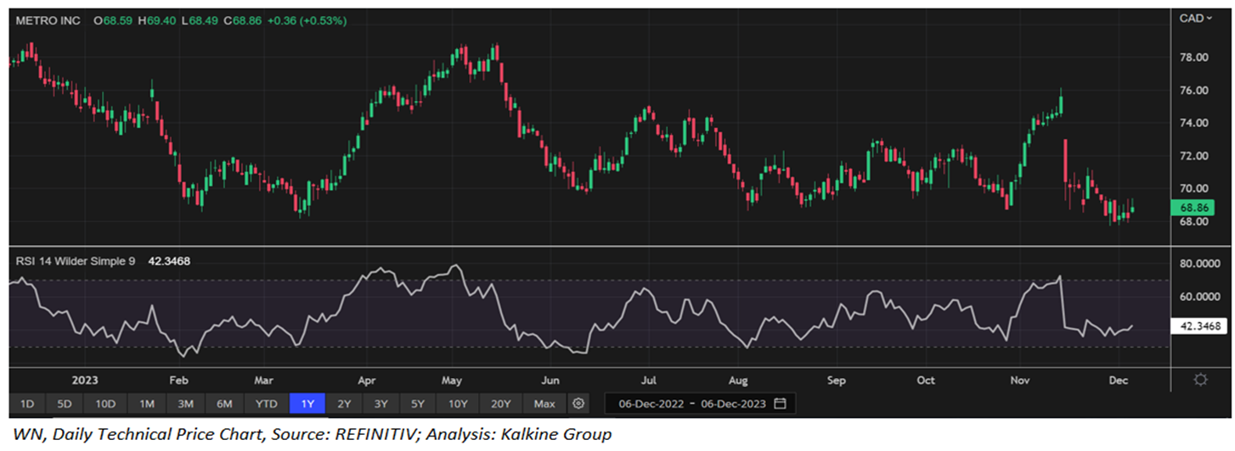This screenshot has width=1235, height=451.
Task: Click the Apr label on time axis
Action: click(x=366, y=380)
